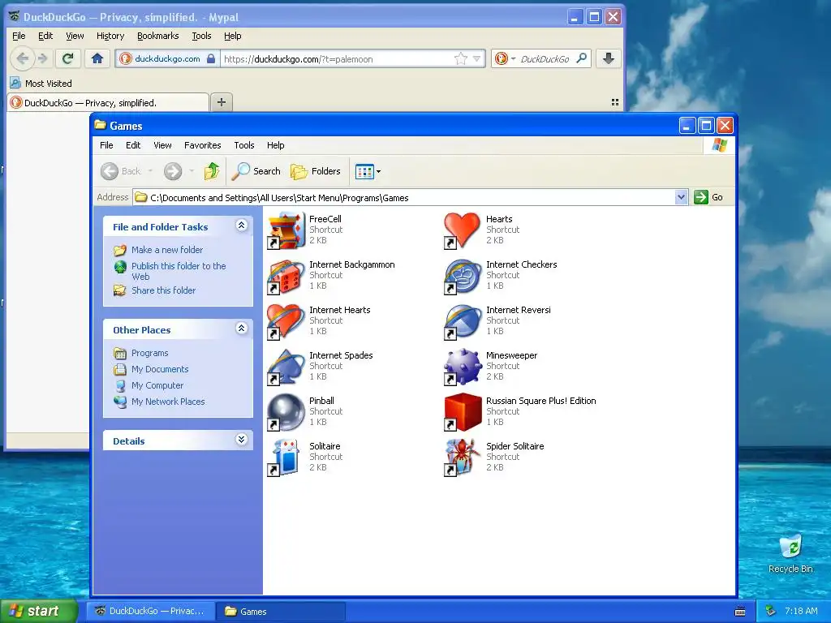The width and height of the screenshot is (831, 623).
Task: Select the Russian Square Plus! Edition icon
Action: pyautogui.click(x=462, y=412)
